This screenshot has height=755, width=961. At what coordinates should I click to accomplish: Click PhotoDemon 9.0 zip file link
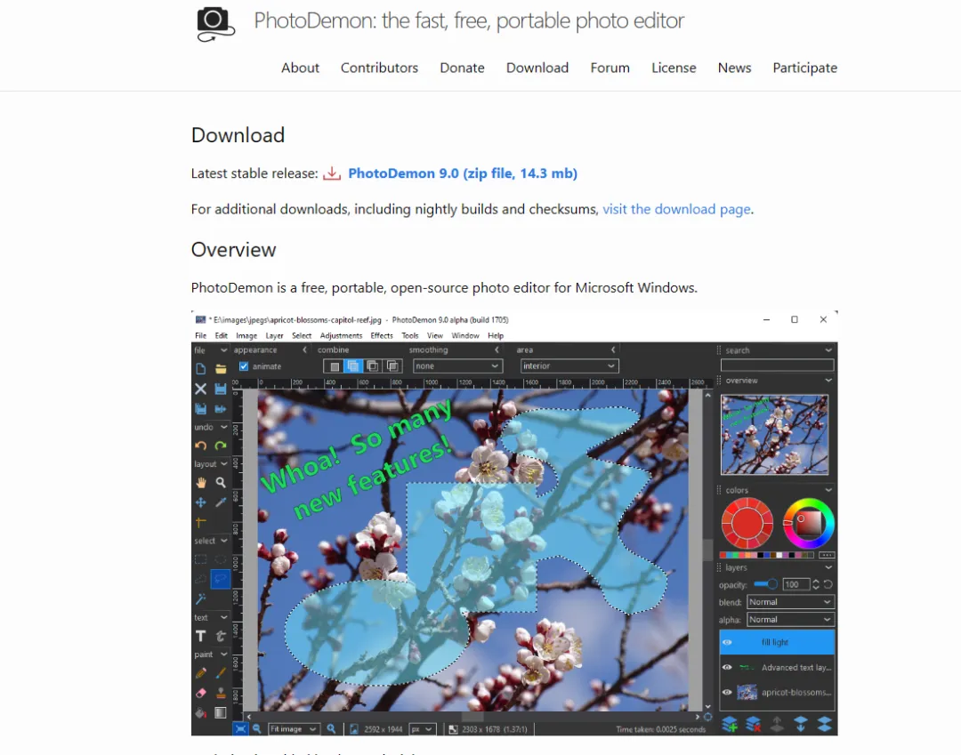[463, 173]
